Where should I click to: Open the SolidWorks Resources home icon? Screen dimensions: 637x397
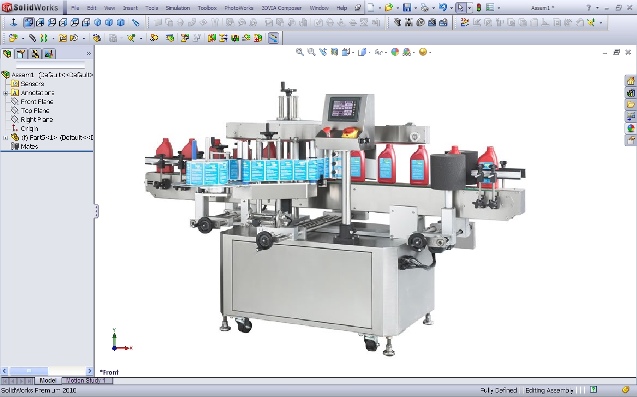pyautogui.click(x=631, y=81)
